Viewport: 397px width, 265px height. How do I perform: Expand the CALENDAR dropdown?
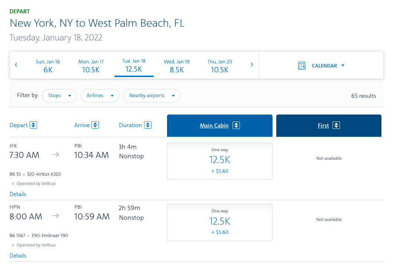[342, 65]
